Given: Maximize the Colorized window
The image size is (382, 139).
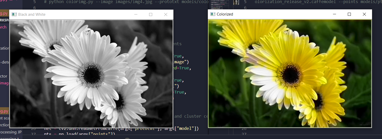Looking at the screenshot, I should (349, 14).
